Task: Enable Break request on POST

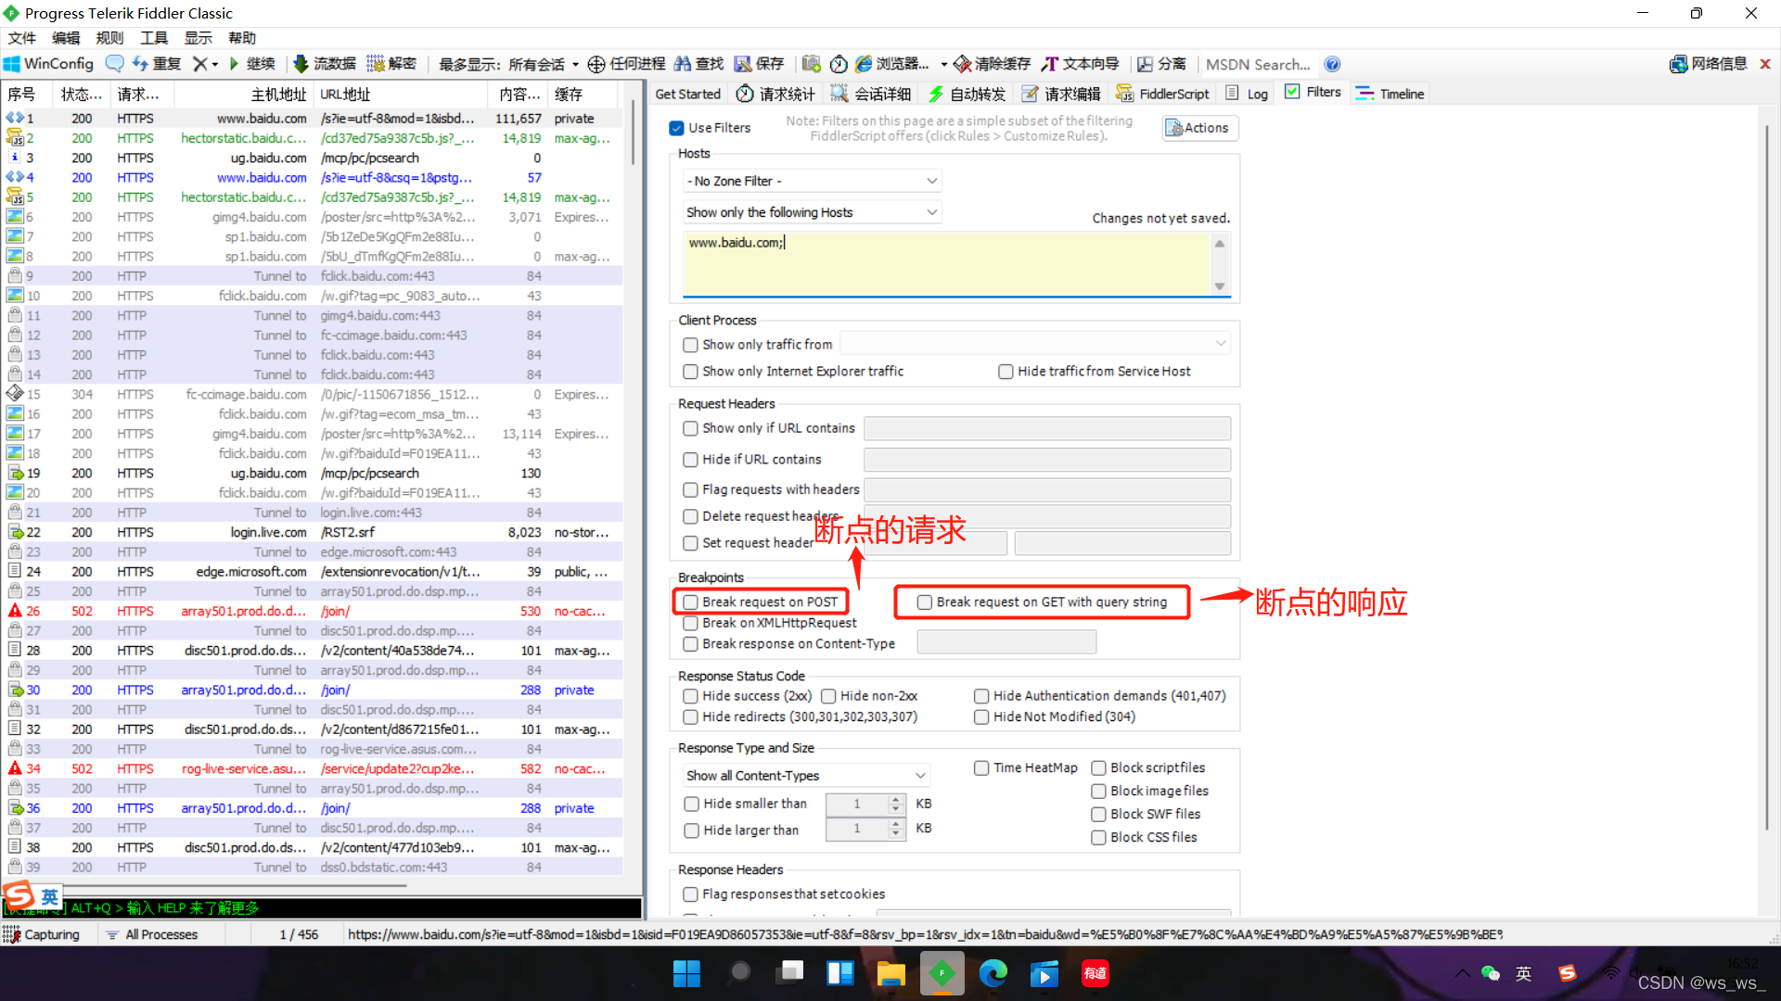Action: coord(690,602)
